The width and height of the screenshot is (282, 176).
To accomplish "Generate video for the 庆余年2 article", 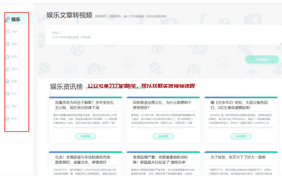I will tap(241, 136).
